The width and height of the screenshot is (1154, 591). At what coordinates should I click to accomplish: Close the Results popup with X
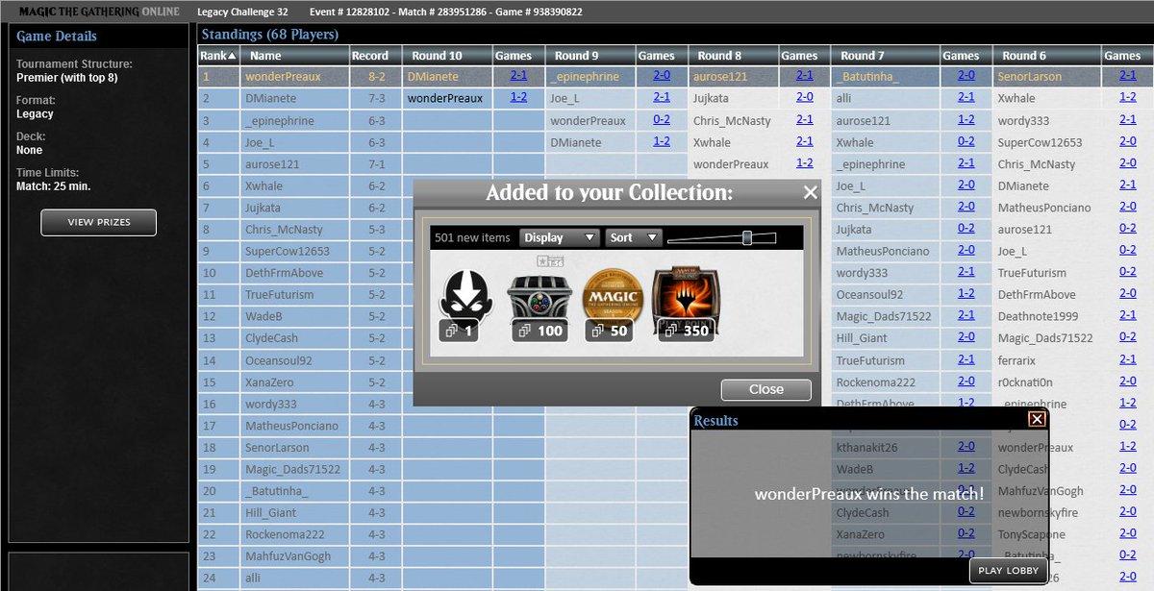tap(1036, 419)
